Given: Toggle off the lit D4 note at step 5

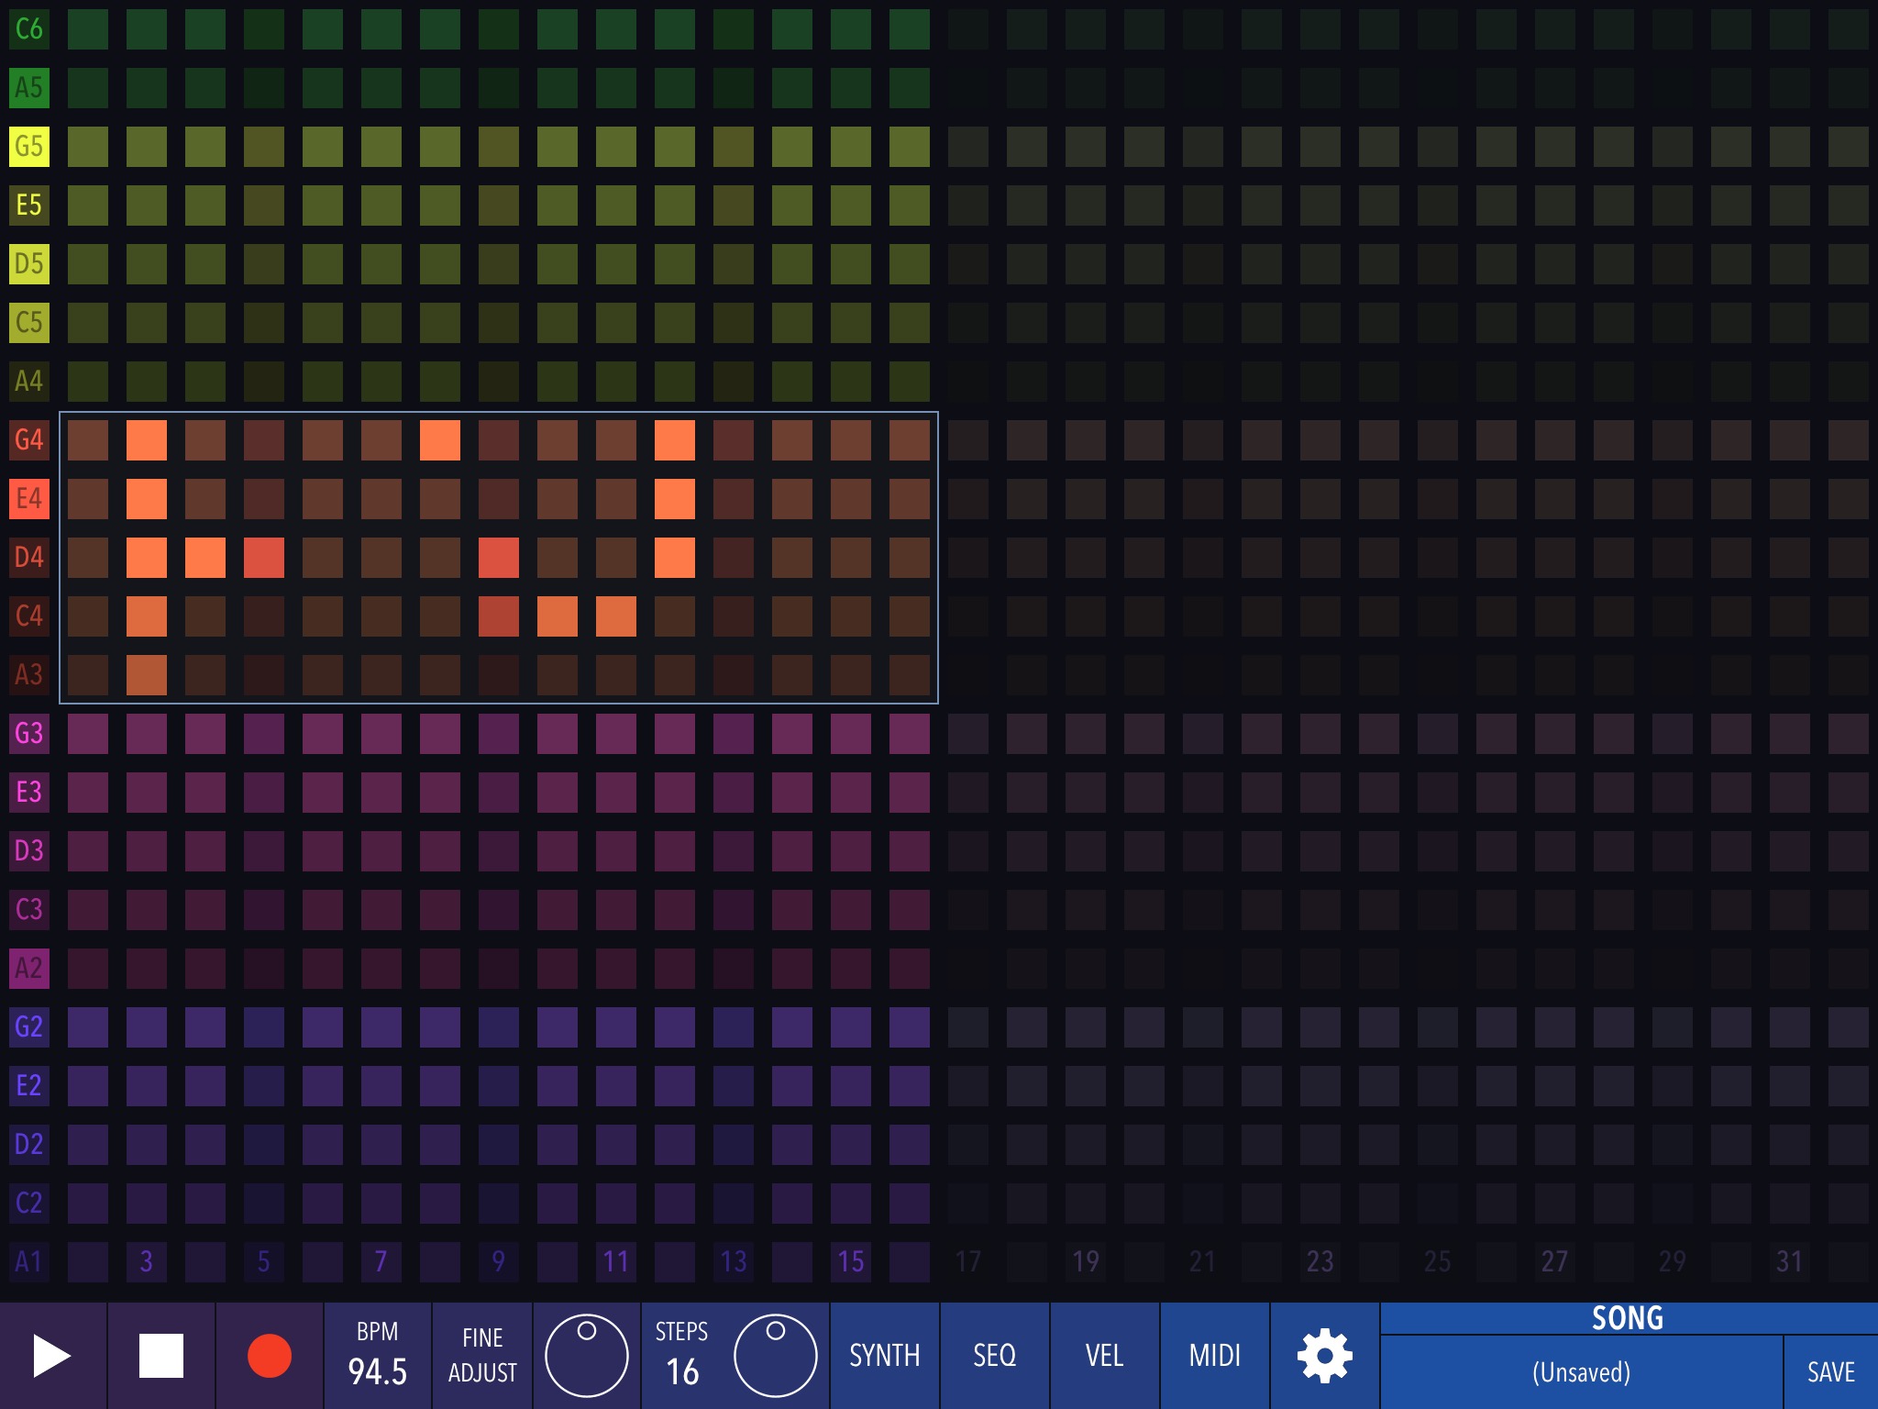Looking at the screenshot, I should 264,558.
